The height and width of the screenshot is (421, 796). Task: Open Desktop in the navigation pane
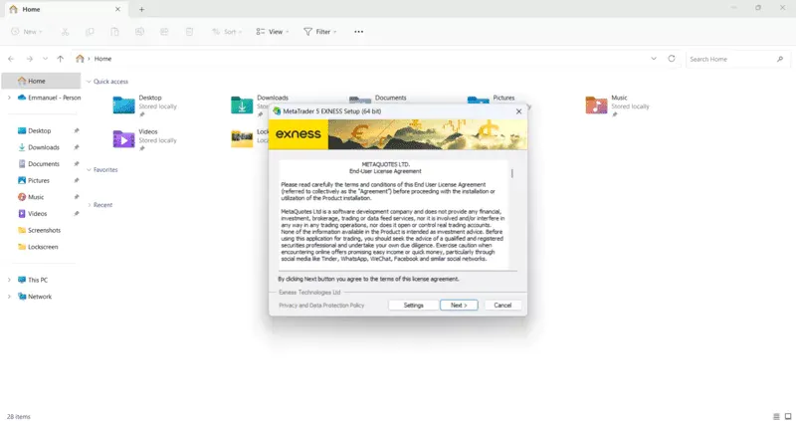click(35, 130)
